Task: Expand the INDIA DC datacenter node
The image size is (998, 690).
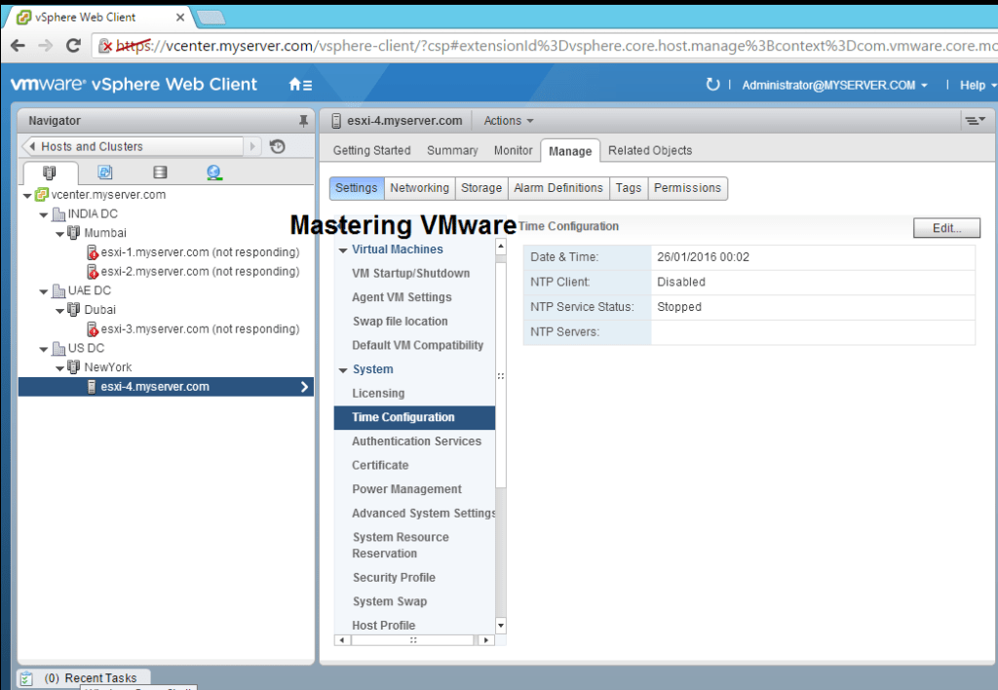Action: click(43, 213)
